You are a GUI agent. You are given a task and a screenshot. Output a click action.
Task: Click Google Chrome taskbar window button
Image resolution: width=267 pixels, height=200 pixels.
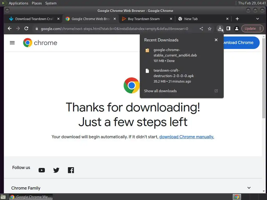point(31,197)
